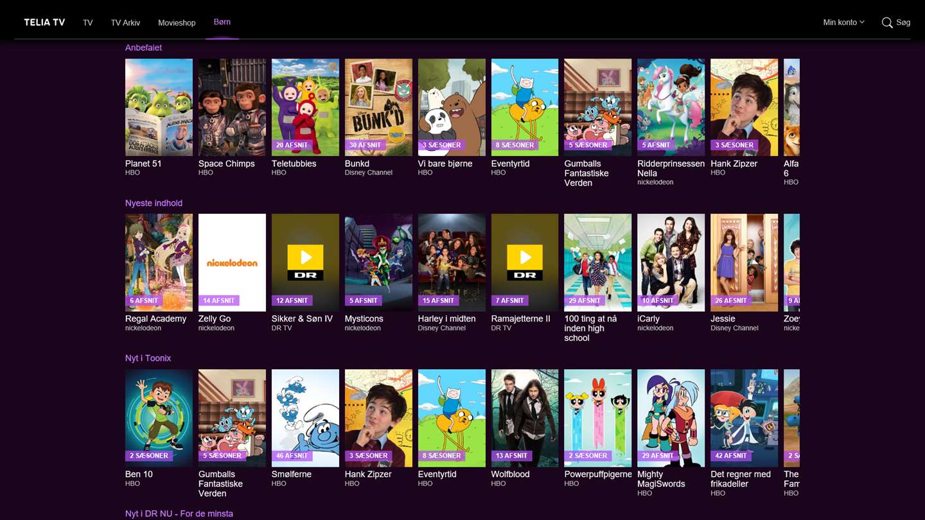Open the Bunkd poster
925x520 pixels.
pyautogui.click(x=378, y=107)
